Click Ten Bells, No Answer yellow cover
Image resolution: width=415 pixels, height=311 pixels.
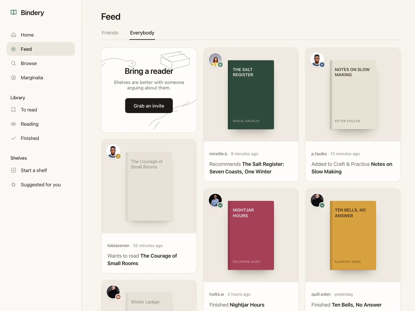pyautogui.click(x=353, y=235)
